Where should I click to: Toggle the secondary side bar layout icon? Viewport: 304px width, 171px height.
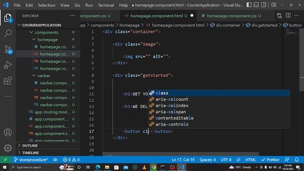pyautogui.click(x=263, y=5)
